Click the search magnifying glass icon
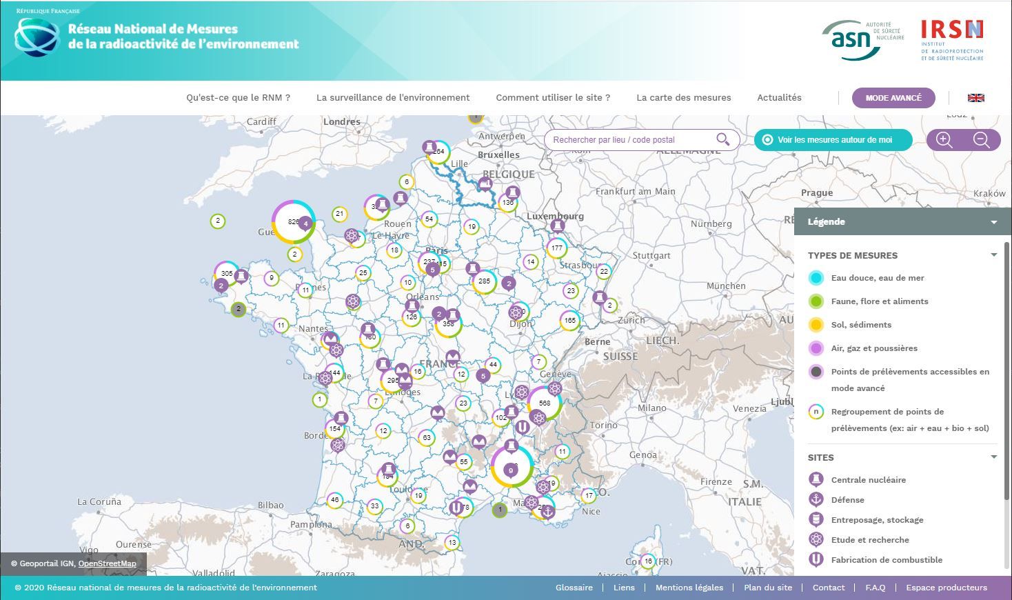Image resolution: width=1012 pixels, height=600 pixels. [722, 139]
